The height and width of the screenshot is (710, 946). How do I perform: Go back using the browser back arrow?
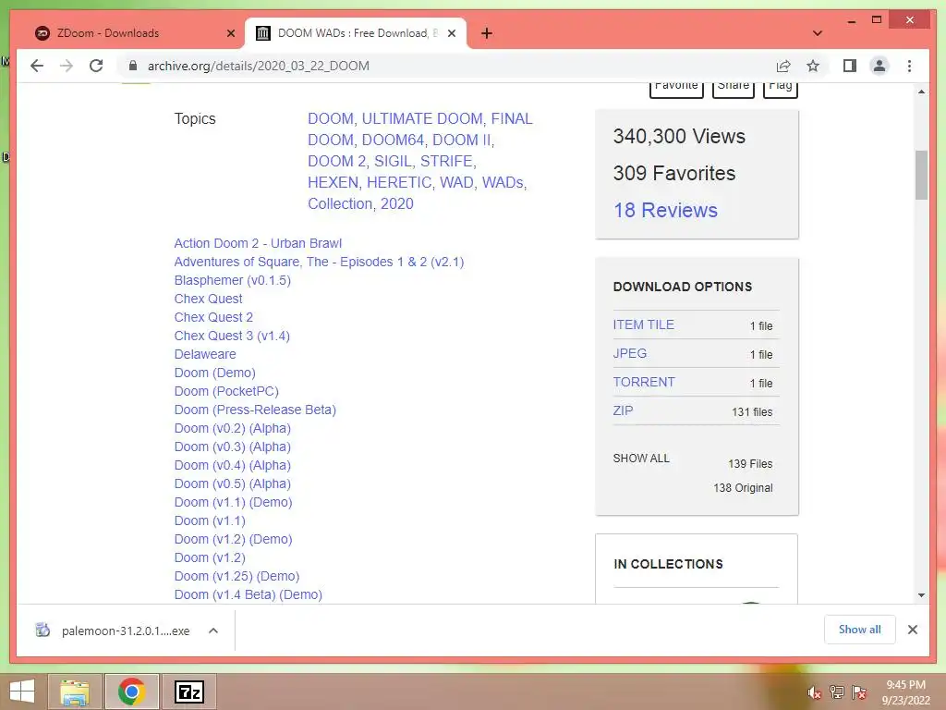point(37,66)
